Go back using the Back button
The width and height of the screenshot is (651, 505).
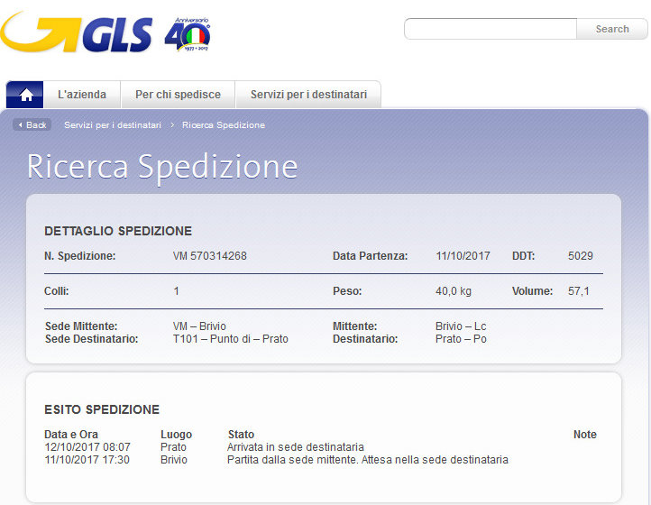[32, 125]
